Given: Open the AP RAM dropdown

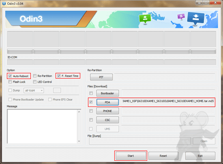Looking at the screenshot, I should 34,90.
